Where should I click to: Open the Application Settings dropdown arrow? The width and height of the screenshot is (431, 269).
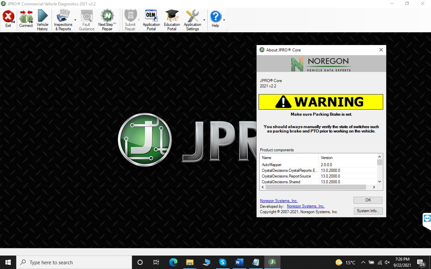(x=203, y=20)
